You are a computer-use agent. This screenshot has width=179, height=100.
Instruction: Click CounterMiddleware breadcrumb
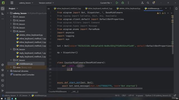click(57, 91)
